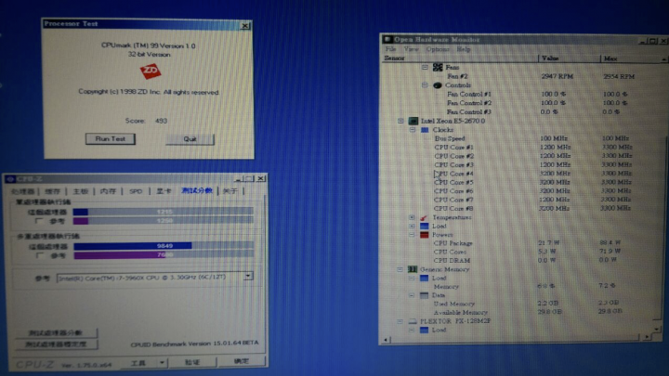Open the View menu in Open Hardware Monitor
Viewport: 669px width, 376px height.
click(x=411, y=49)
